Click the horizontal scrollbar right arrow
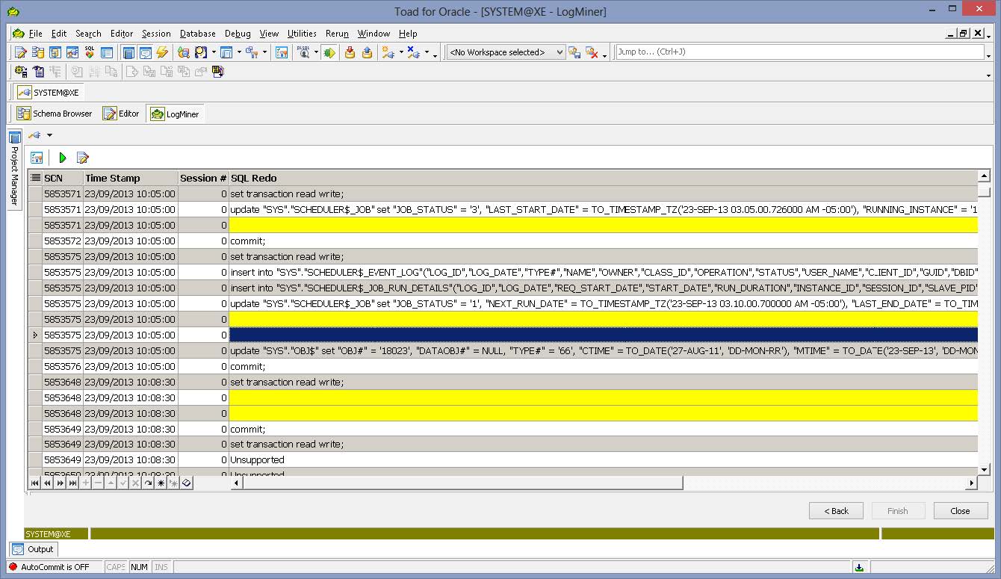 point(971,483)
